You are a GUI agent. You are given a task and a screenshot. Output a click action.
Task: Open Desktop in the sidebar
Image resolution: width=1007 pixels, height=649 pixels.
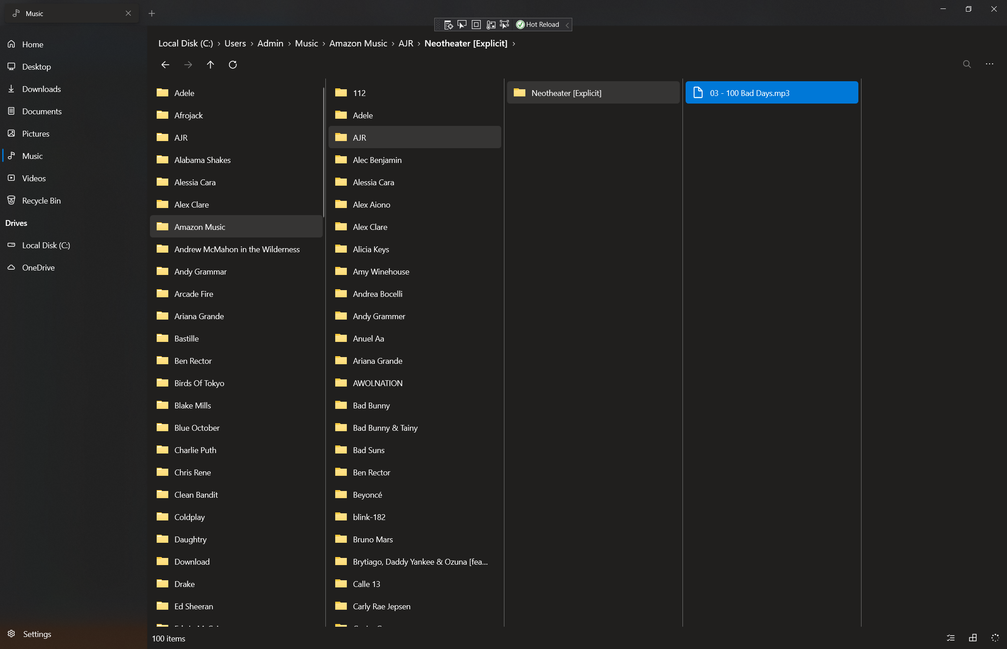click(x=74, y=67)
